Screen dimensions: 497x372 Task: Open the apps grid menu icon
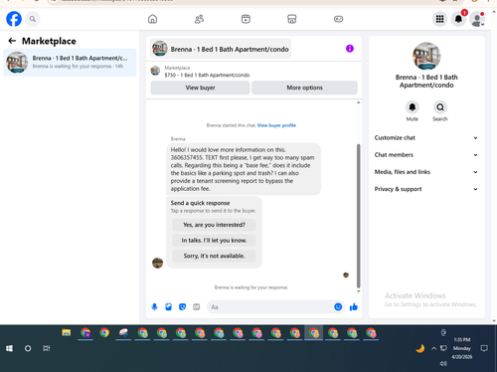tap(439, 19)
